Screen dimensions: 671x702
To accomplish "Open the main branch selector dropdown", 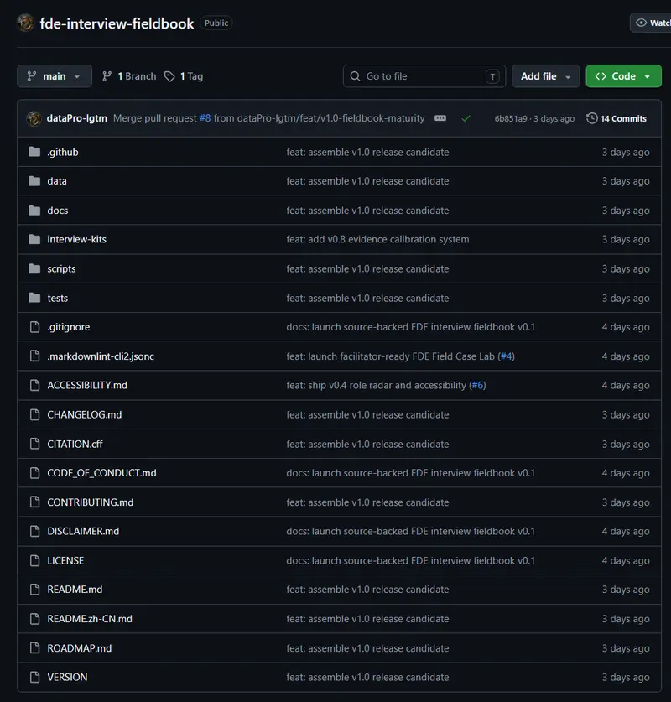I will point(55,76).
